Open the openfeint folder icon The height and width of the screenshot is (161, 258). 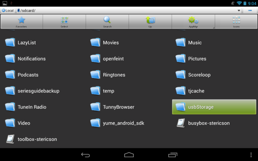click(95, 59)
